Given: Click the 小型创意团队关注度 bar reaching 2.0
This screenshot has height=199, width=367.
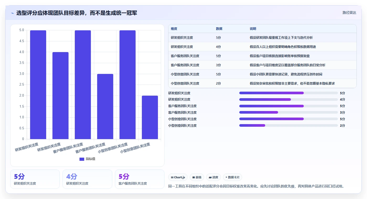Looking at the screenshot, I should pyautogui.click(x=150, y=117).
